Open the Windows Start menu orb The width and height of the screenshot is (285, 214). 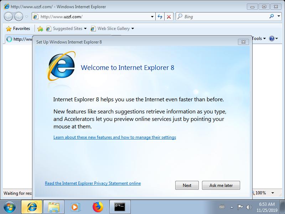[x=10, y=207]
